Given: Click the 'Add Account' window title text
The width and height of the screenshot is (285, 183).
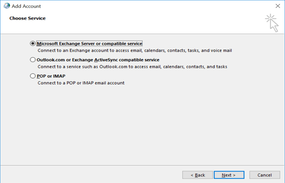Looking at the screenshot, I should 26,6.
